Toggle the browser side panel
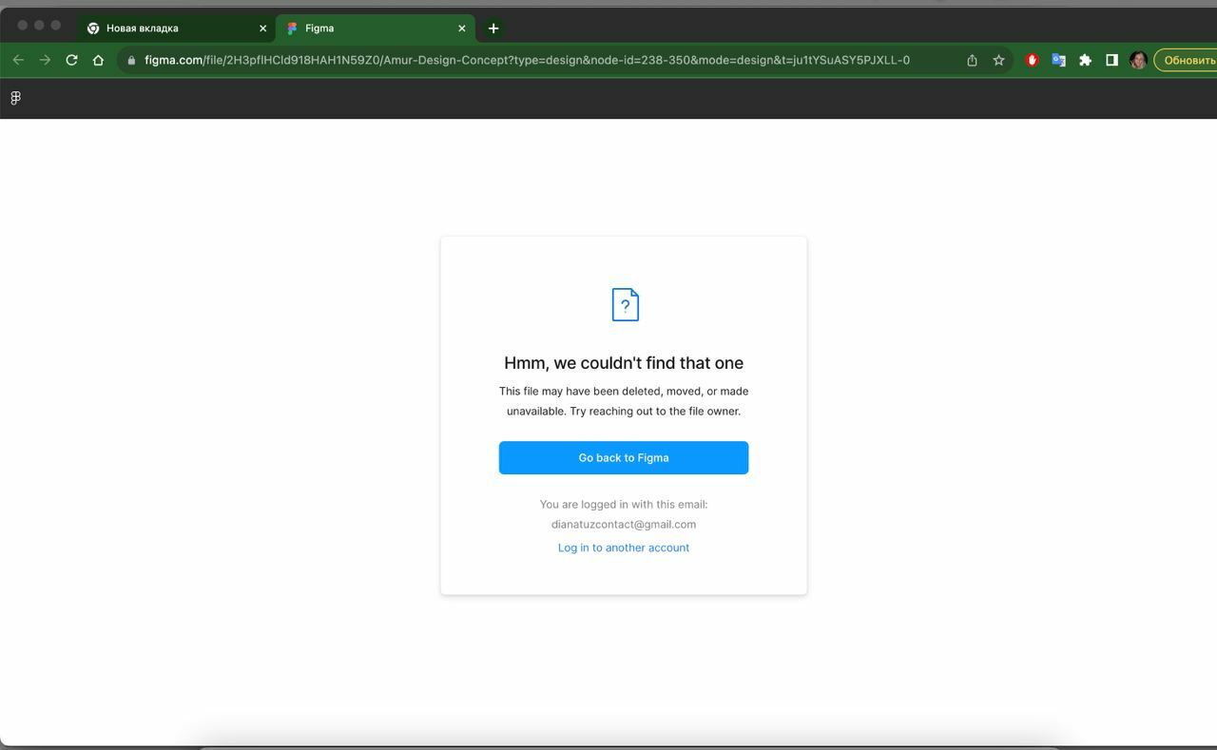This screenshot has height=750, width=1217. [x=1111, y=60]
